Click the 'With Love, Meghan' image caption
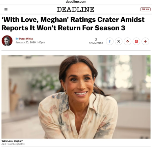The height and width of the screenshot is (147, 152). pyautogui.click(x=12, y=141)
